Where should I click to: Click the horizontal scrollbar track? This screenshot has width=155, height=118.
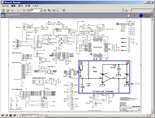(x=98, y=116)
